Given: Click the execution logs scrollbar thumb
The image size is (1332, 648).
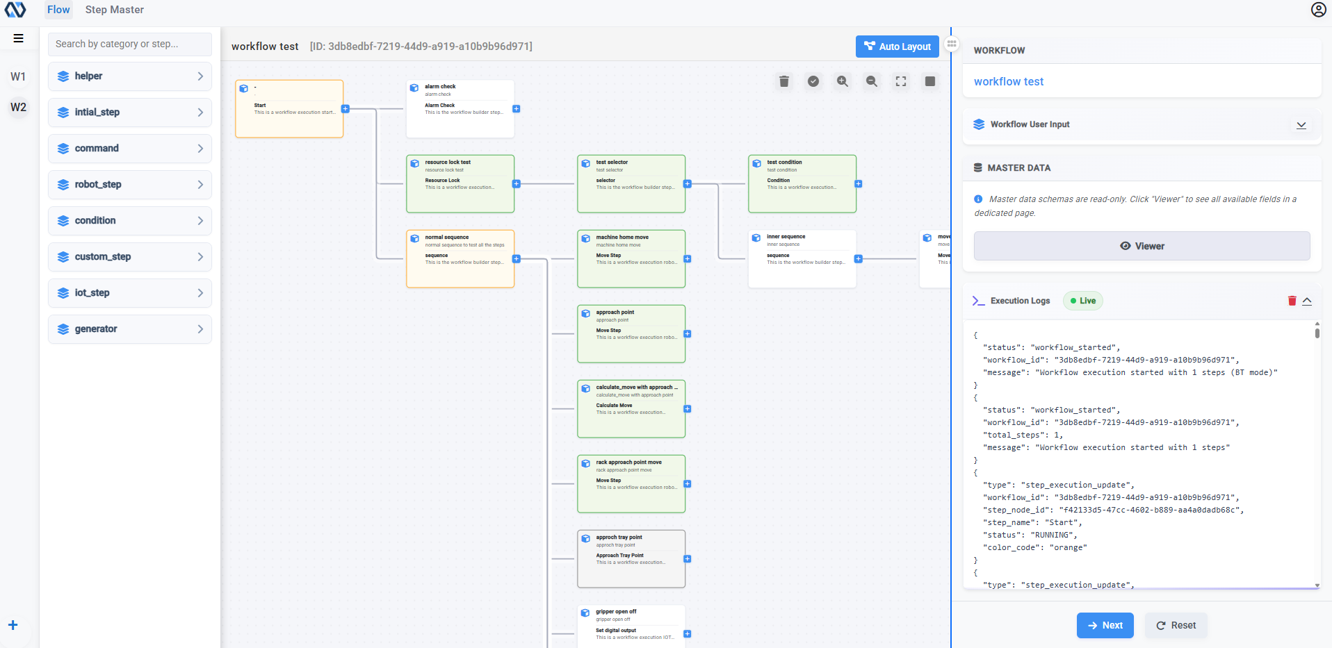Looking at the screenshot, I should click(1317, 332).
